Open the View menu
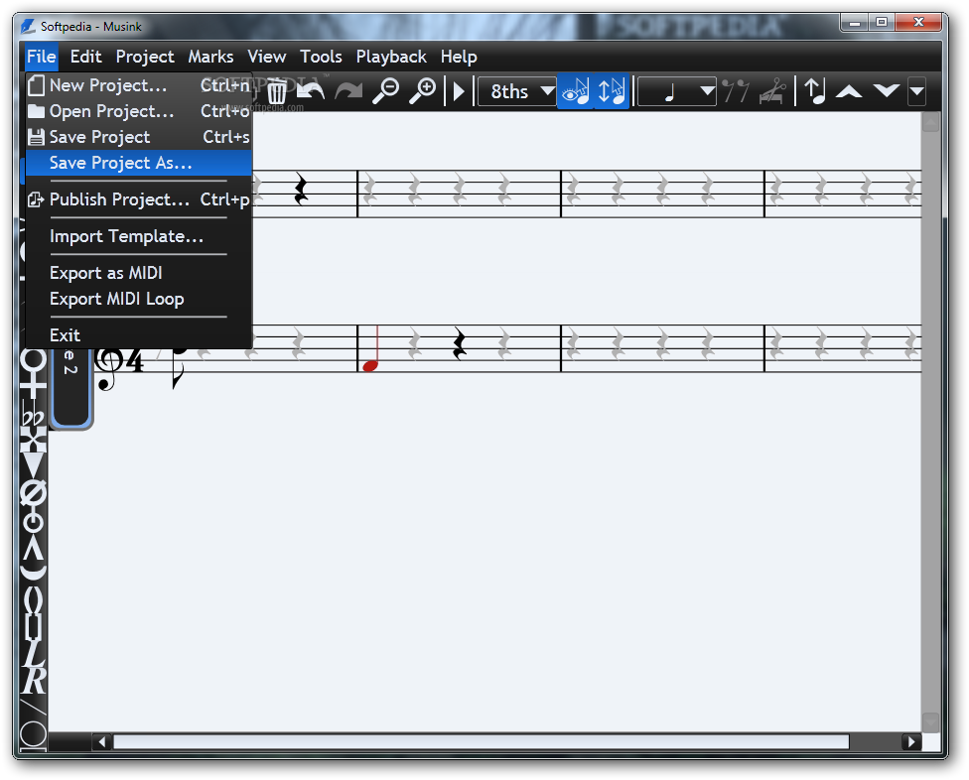This screenshot has width=969, height=780. 266,57
